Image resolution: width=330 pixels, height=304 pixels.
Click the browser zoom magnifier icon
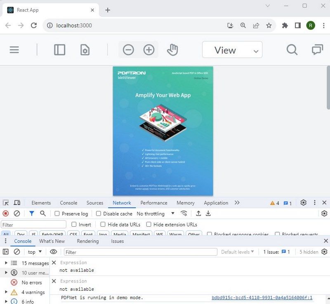tap(243, 26)
